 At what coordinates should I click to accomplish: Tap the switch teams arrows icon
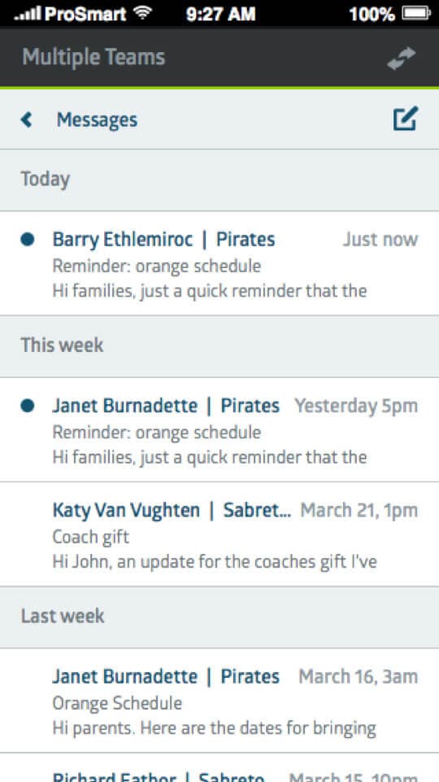(x=401, y=58)
